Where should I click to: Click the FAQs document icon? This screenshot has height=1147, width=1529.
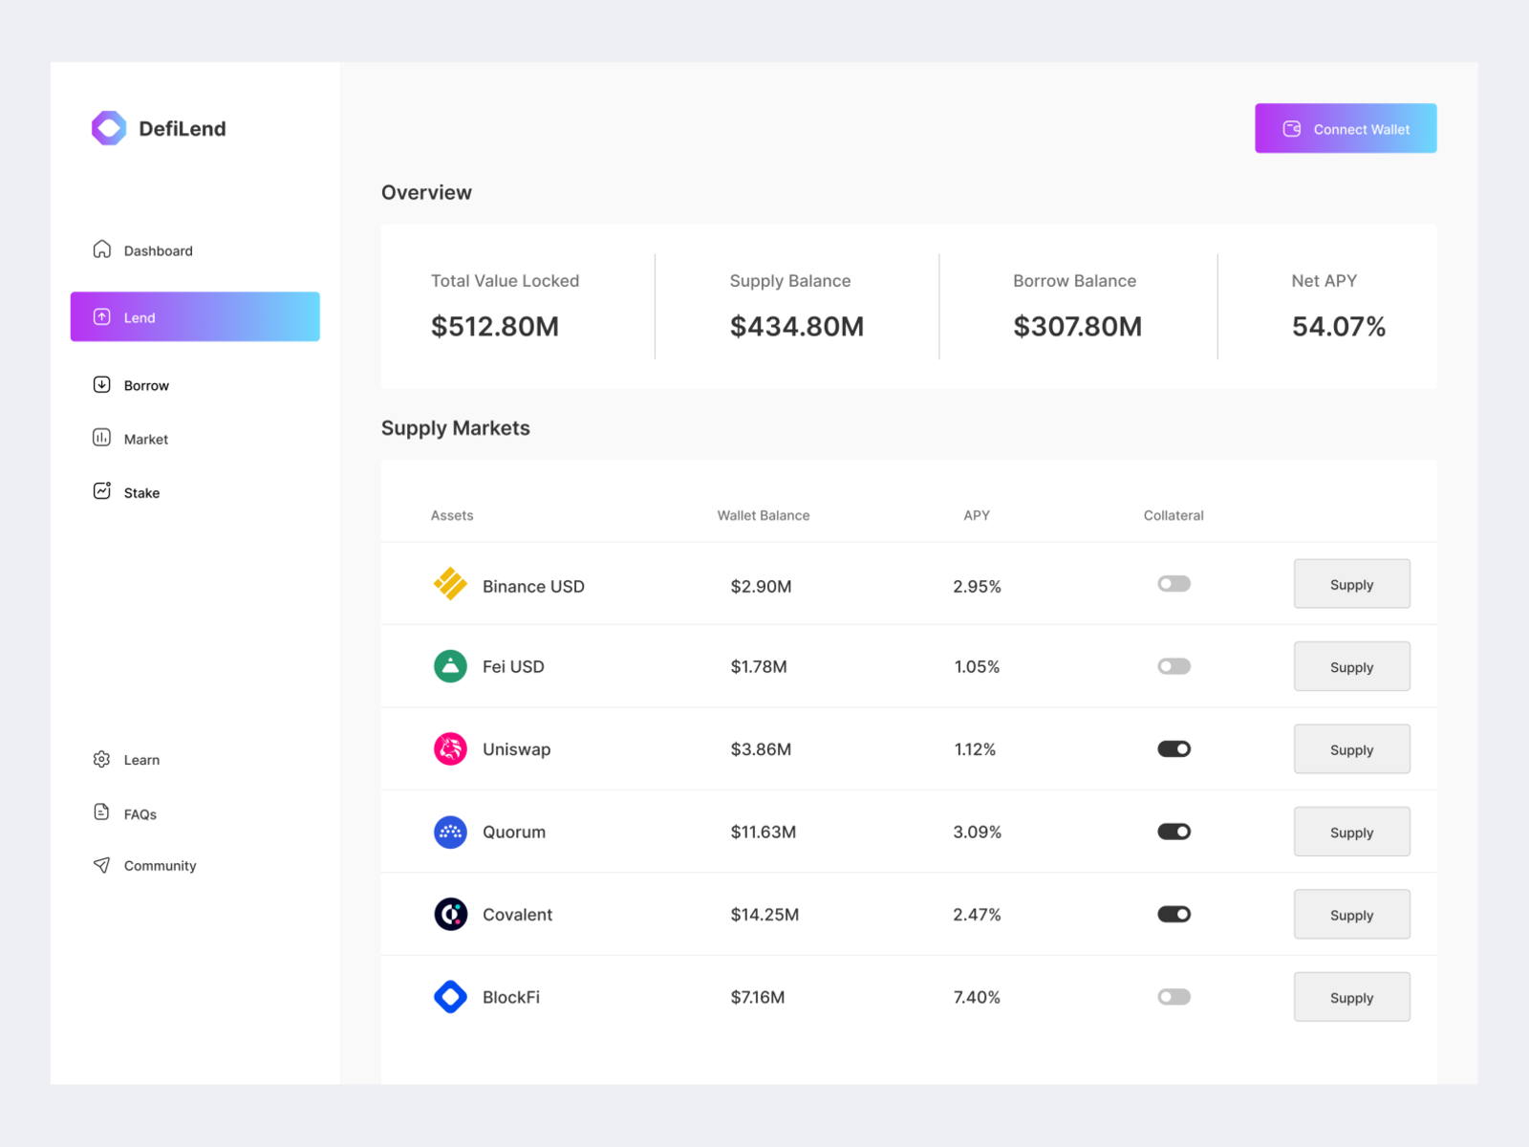101,812
